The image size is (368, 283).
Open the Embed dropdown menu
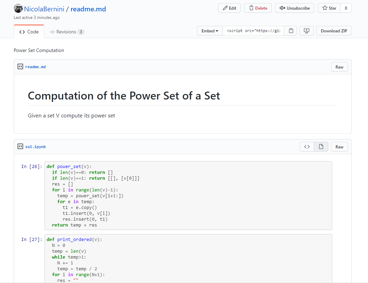click(210, 31)
